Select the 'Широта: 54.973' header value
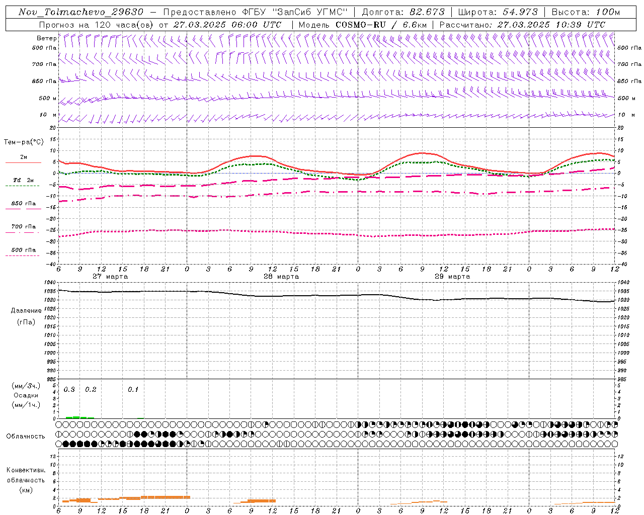The image size is (644, 515). tap(498, 12)
